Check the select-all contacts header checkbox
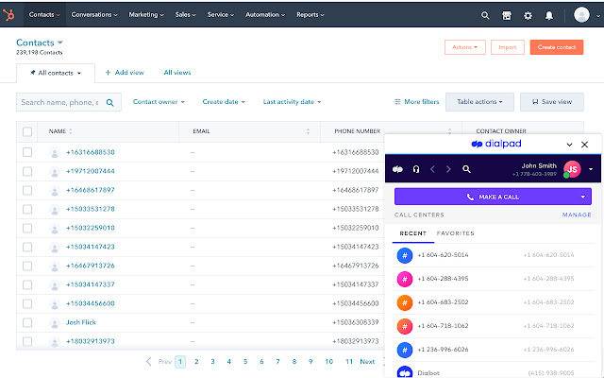Image resolution: width=604 pixels, height=378 pixels. pos(27,131)
